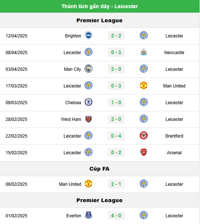
Task: Select the Cúp FA section header
Action: [100, 169]
